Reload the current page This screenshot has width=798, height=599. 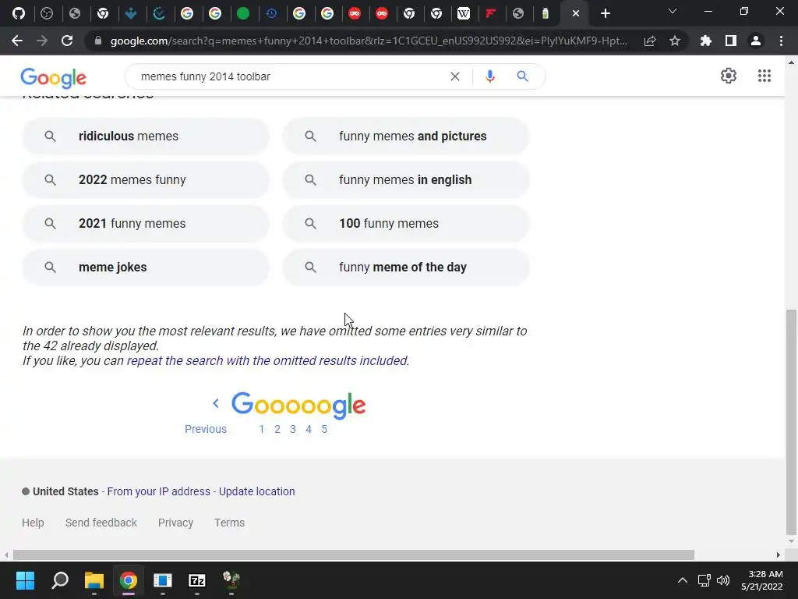tap(67, 41)
